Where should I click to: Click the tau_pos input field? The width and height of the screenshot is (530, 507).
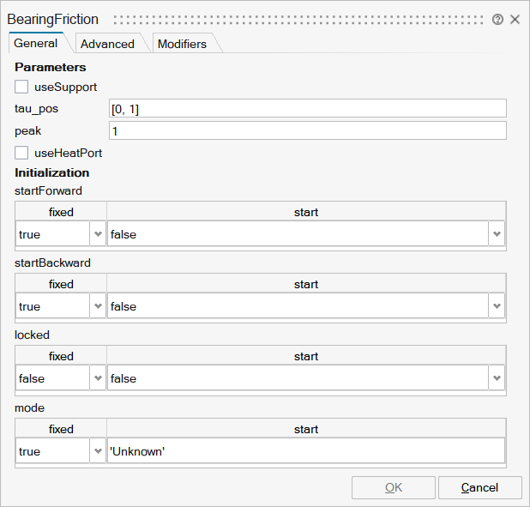click(x=308, y=108)
